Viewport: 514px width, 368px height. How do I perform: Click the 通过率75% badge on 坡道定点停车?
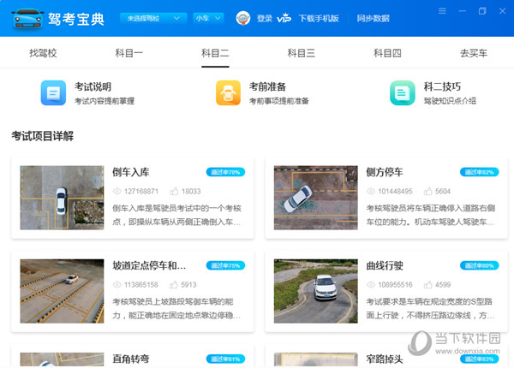click(x=225, y=265)
